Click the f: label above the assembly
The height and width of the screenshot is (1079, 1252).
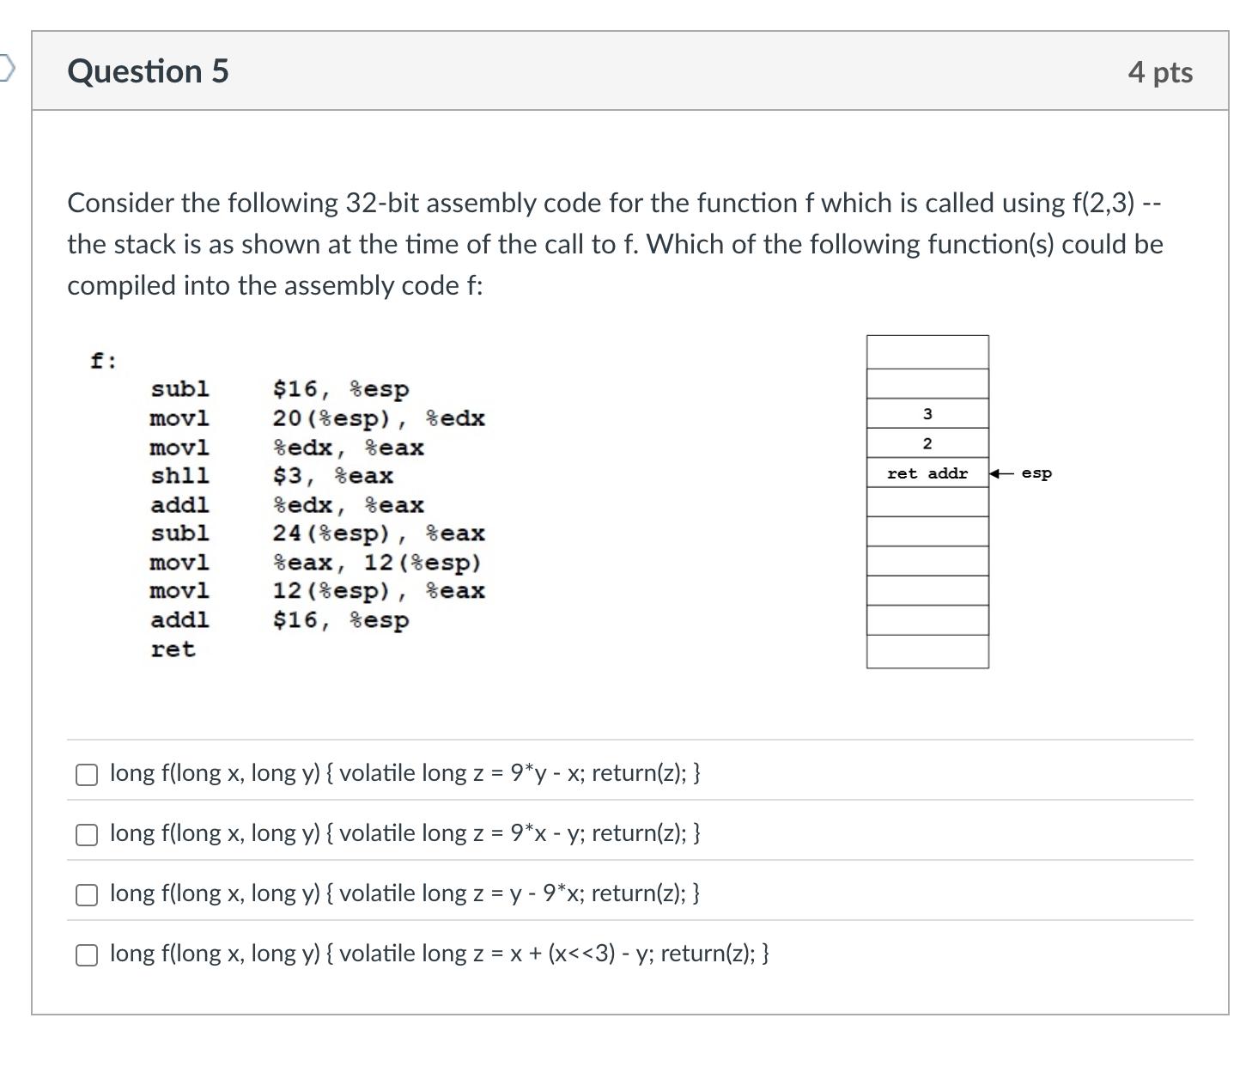pos(101,361)
